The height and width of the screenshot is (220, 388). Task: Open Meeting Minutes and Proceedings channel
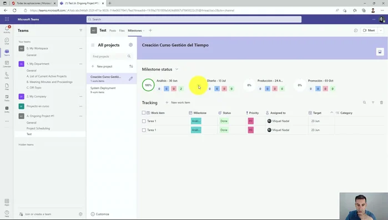(49, 82)
